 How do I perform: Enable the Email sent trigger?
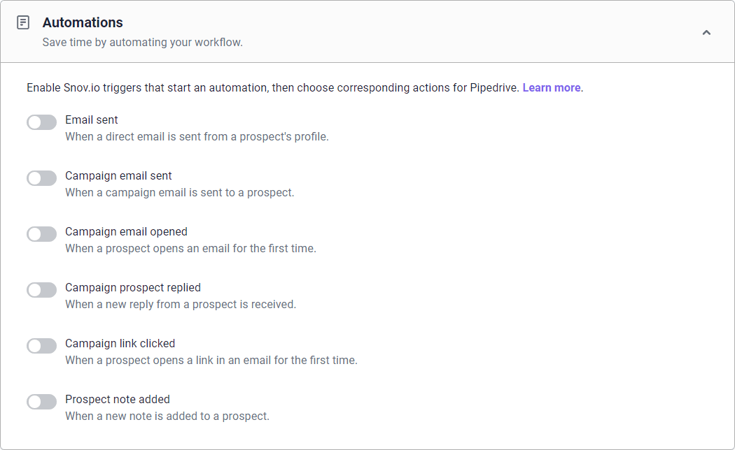41,123
